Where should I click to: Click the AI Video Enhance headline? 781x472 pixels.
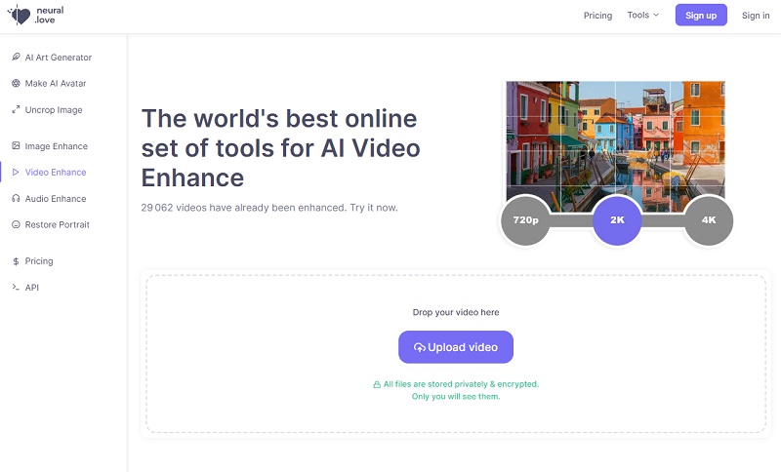pos(281,148)
